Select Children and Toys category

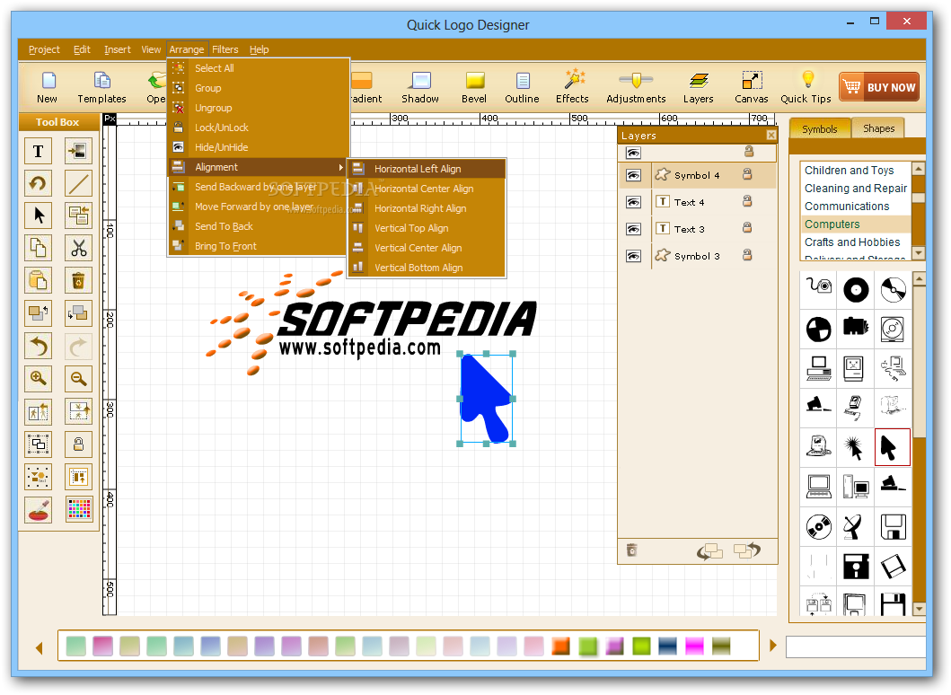(855, 171)
